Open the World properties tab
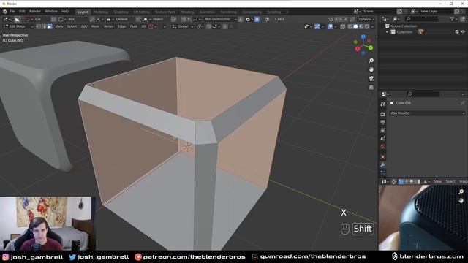The image size is (468, 263). (x=382, y=146)
